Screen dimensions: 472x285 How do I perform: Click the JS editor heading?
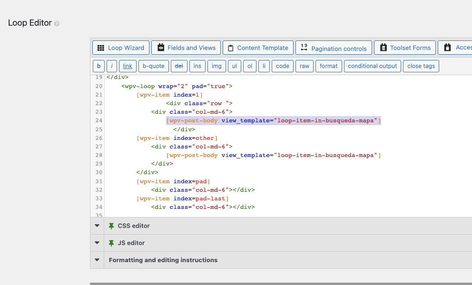coord(131,243)
